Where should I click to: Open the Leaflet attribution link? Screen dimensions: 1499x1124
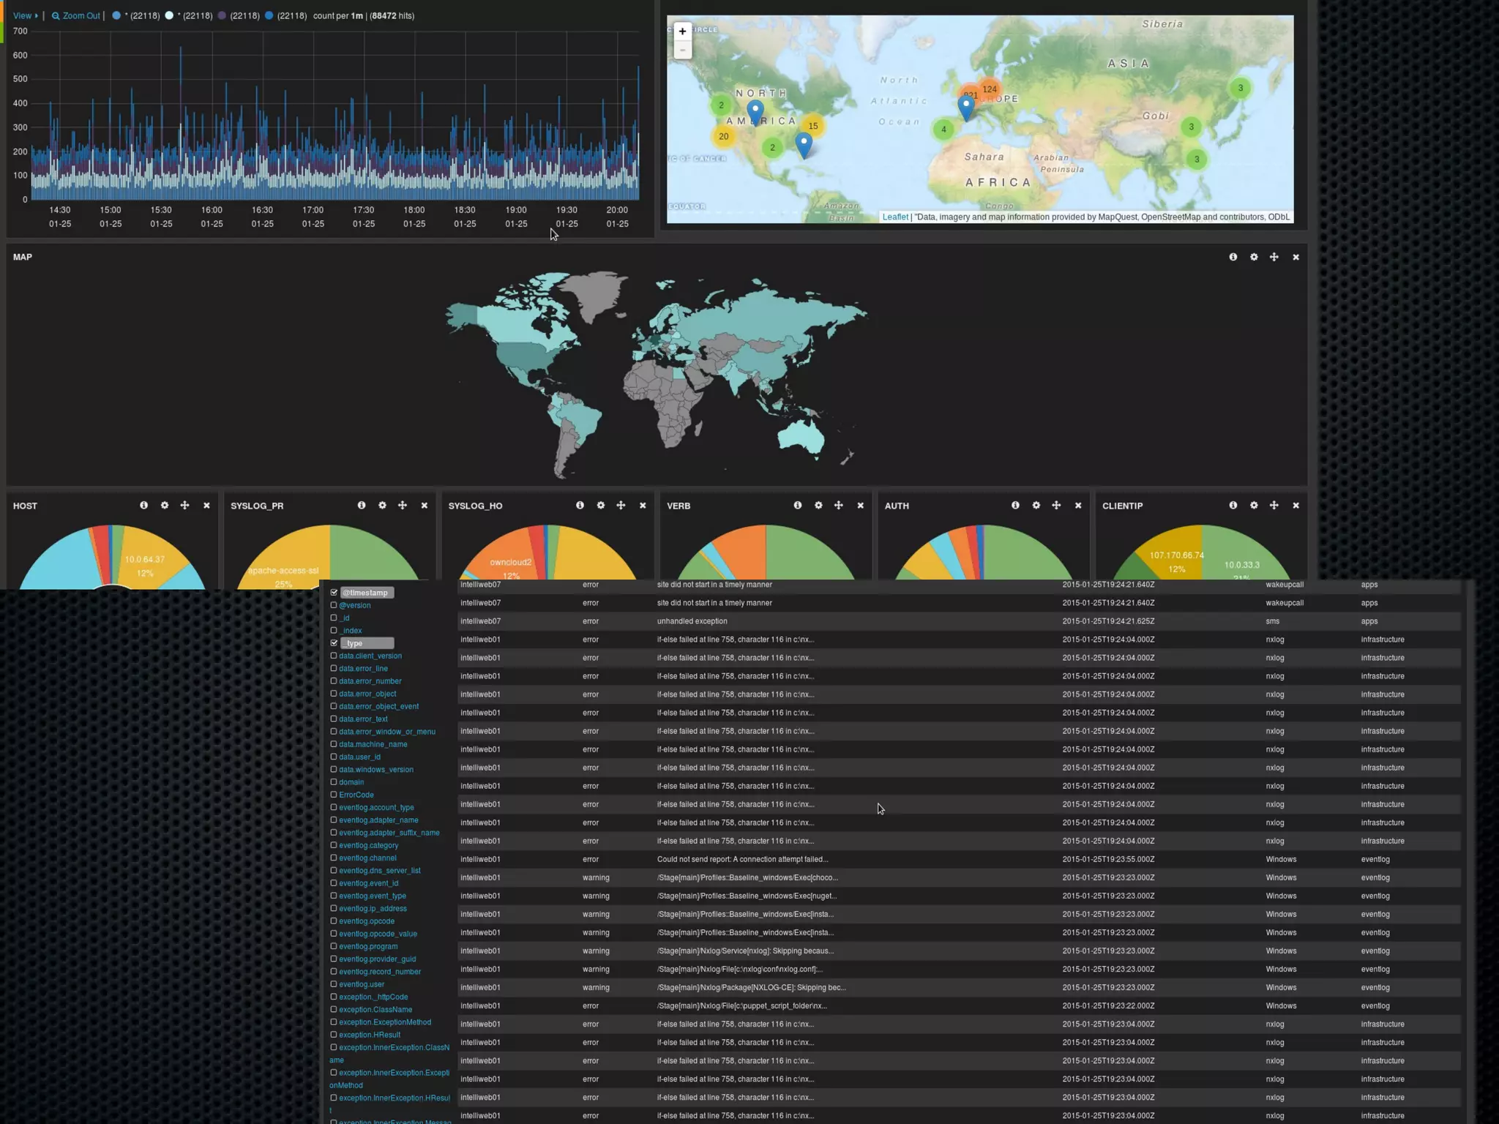894,217
